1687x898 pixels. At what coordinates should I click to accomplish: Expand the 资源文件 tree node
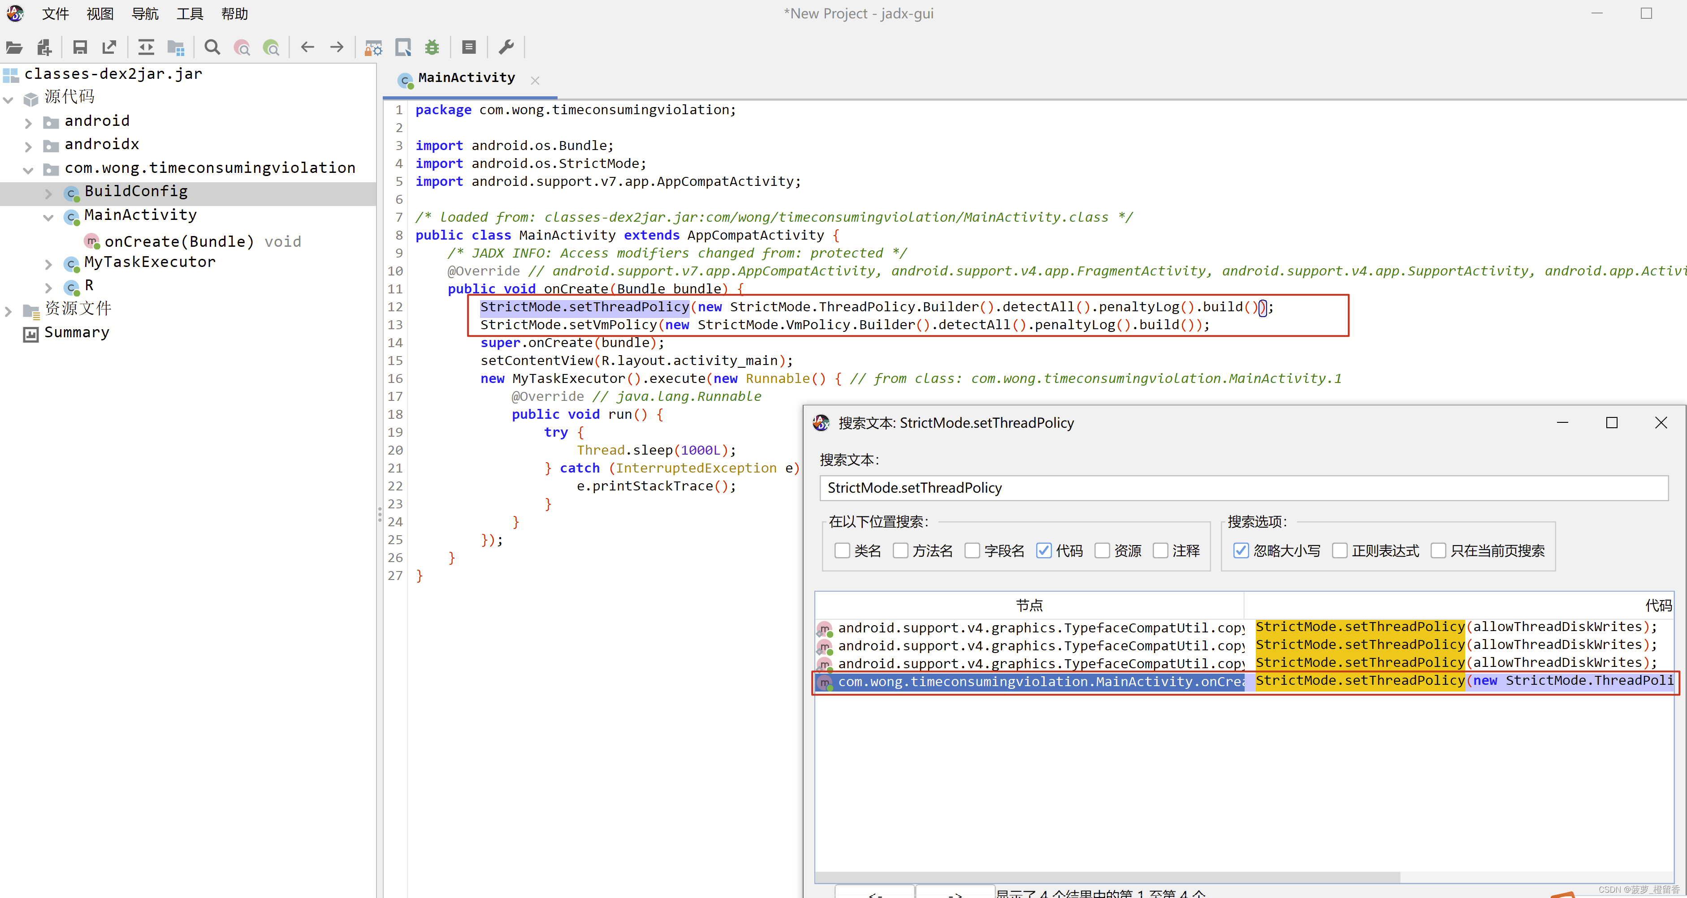[x=9, y=312]
